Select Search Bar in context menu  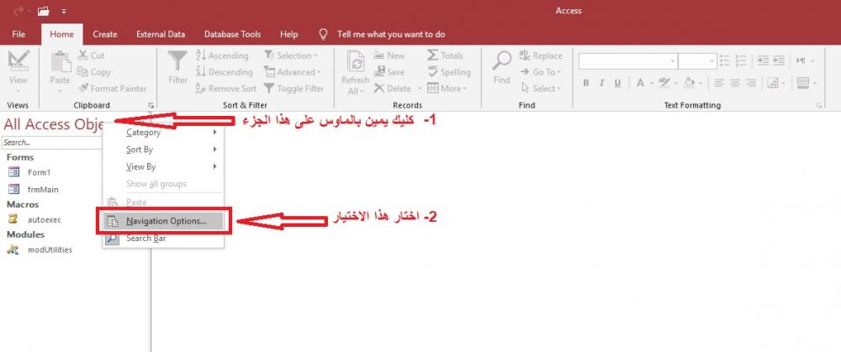click(x=163, y=239)
